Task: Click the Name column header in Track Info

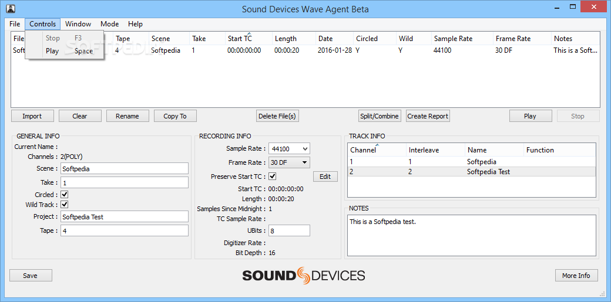Action: pyautogui.click(x=494, y=150)
